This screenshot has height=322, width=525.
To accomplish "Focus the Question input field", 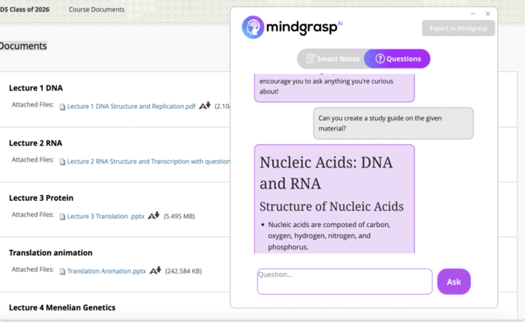I will [345, 281].
